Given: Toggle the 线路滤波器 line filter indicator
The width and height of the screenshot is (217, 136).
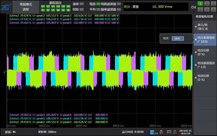Looking at the screenshot, I should 119,4.
